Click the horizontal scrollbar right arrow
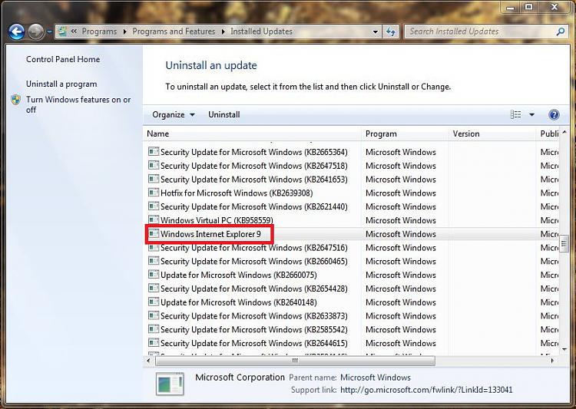This screenshot has width=576, height=409. 552,361
